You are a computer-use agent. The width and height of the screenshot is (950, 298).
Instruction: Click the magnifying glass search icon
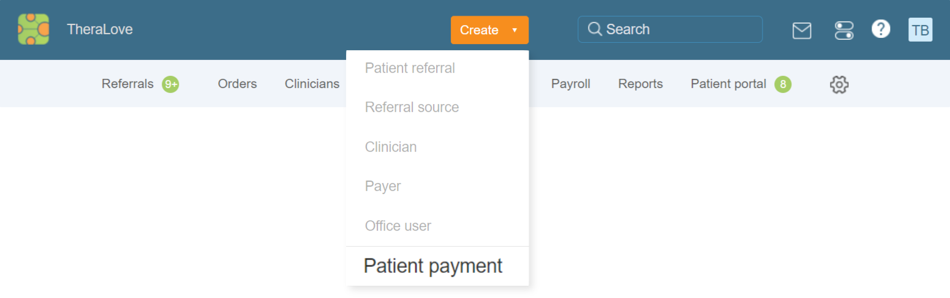pyautogui.click(x=594, y=29)
